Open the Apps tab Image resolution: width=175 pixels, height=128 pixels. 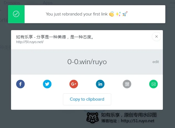coord(48,2)
